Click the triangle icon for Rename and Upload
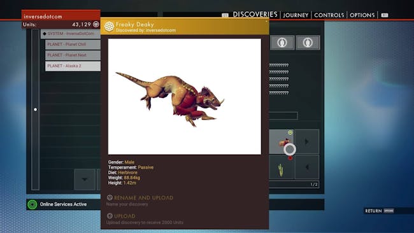414x233 pixels. click(x=110, y=197)
